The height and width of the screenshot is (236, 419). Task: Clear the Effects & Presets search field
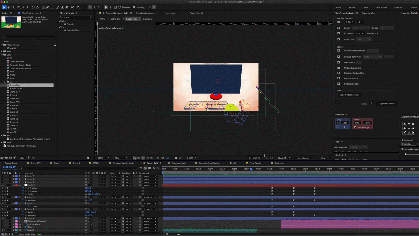point(91,17)
